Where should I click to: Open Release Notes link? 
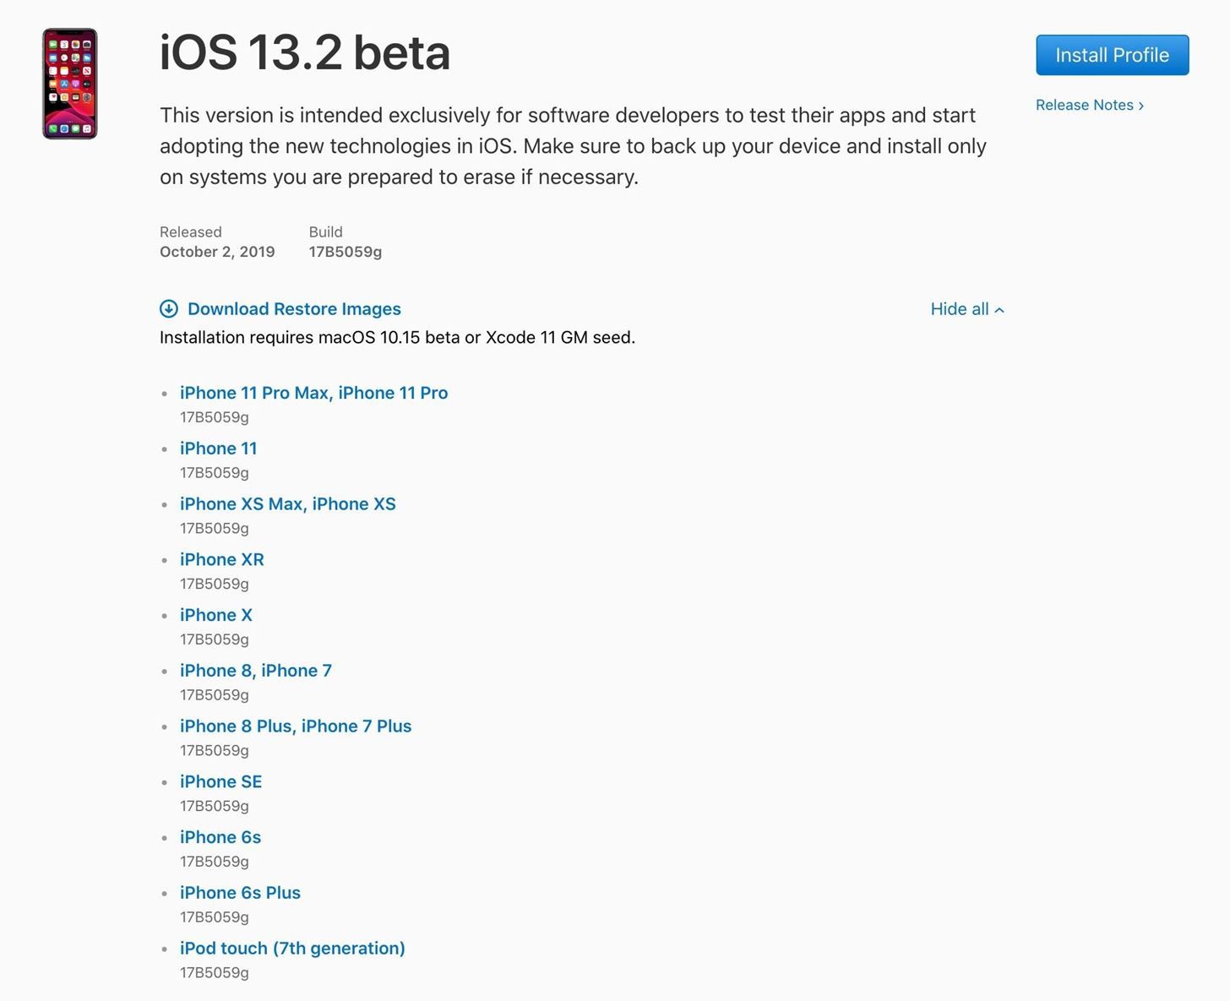1085,105
